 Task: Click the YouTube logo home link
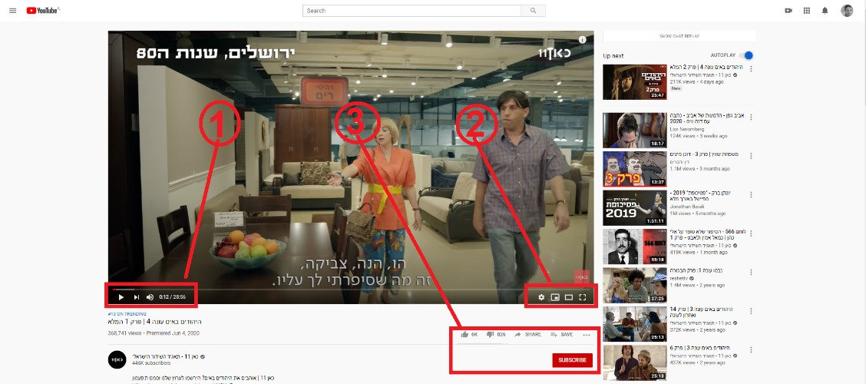(43, 11)
